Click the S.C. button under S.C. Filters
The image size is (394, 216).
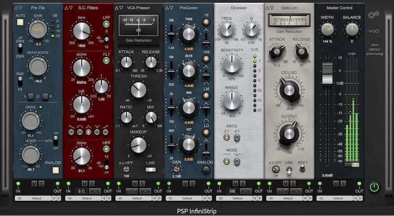point(81,191)
